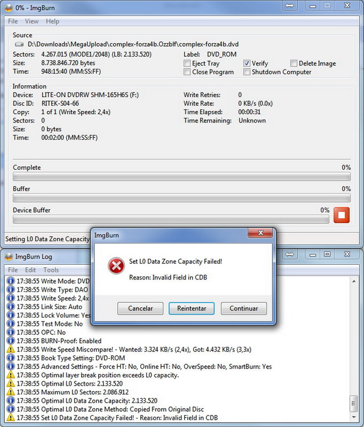Screen dimensions: 364x427
Task: Stop the burn with the red stop button
Action: pos(341,215)
